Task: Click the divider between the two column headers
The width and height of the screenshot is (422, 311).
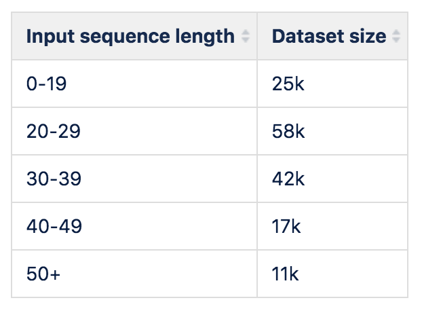Action: coord(257,36)
